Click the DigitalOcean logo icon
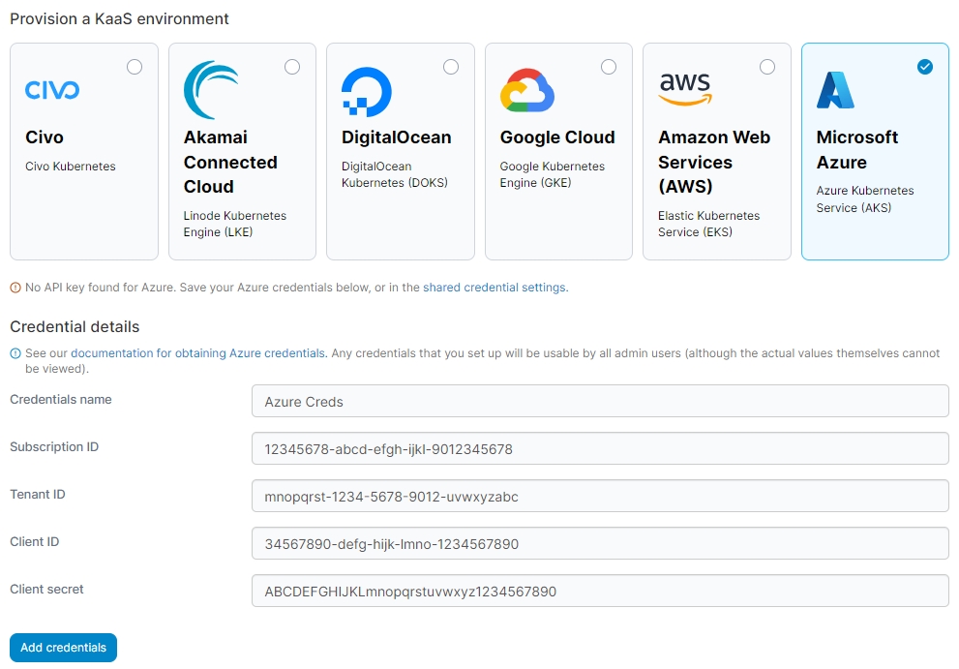959x669 pixels. (x=367, y=92)
